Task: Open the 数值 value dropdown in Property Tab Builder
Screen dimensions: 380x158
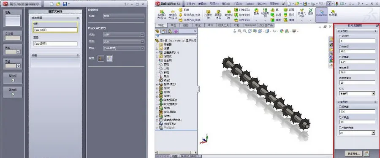Action: click(x=142, y=48)
